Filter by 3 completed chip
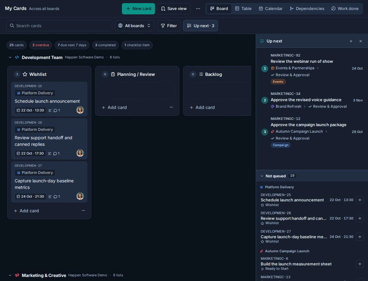 click(105, 45)
